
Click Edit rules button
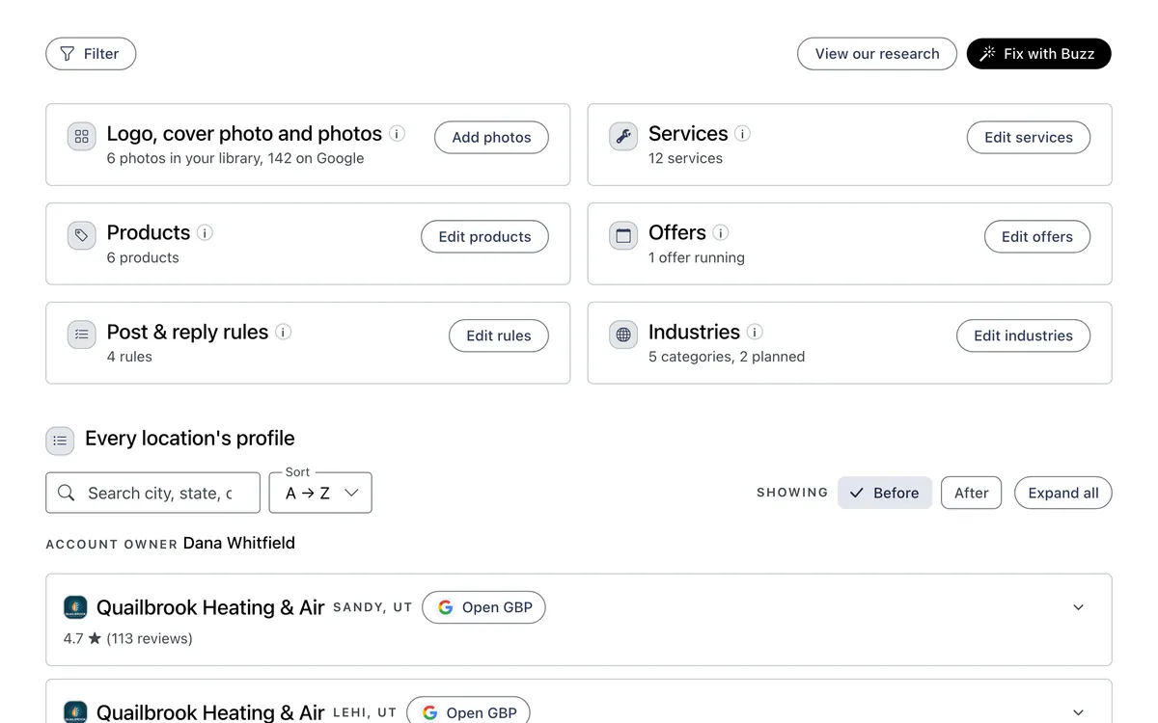click(499, 336)
